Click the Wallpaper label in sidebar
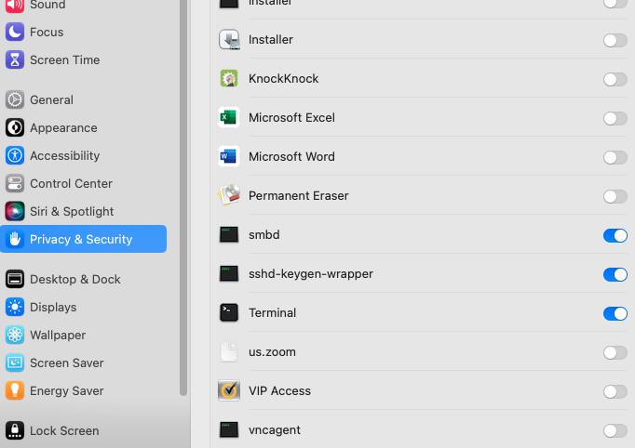The height and width of the screenshot is (448, 635). [58, 336]
